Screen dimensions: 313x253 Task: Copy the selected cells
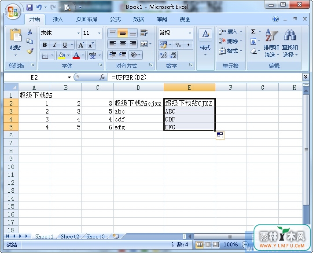pyautogui.click(x=30, y=41)
